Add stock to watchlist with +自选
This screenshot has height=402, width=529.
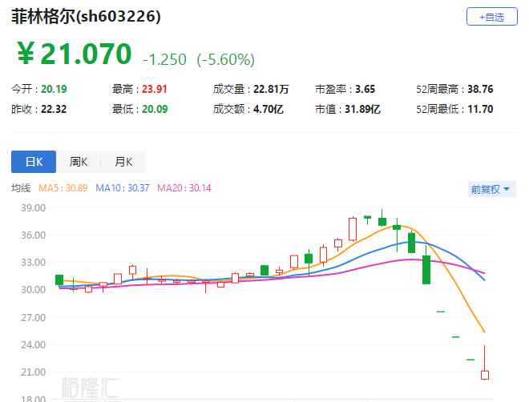pos(491,16)
